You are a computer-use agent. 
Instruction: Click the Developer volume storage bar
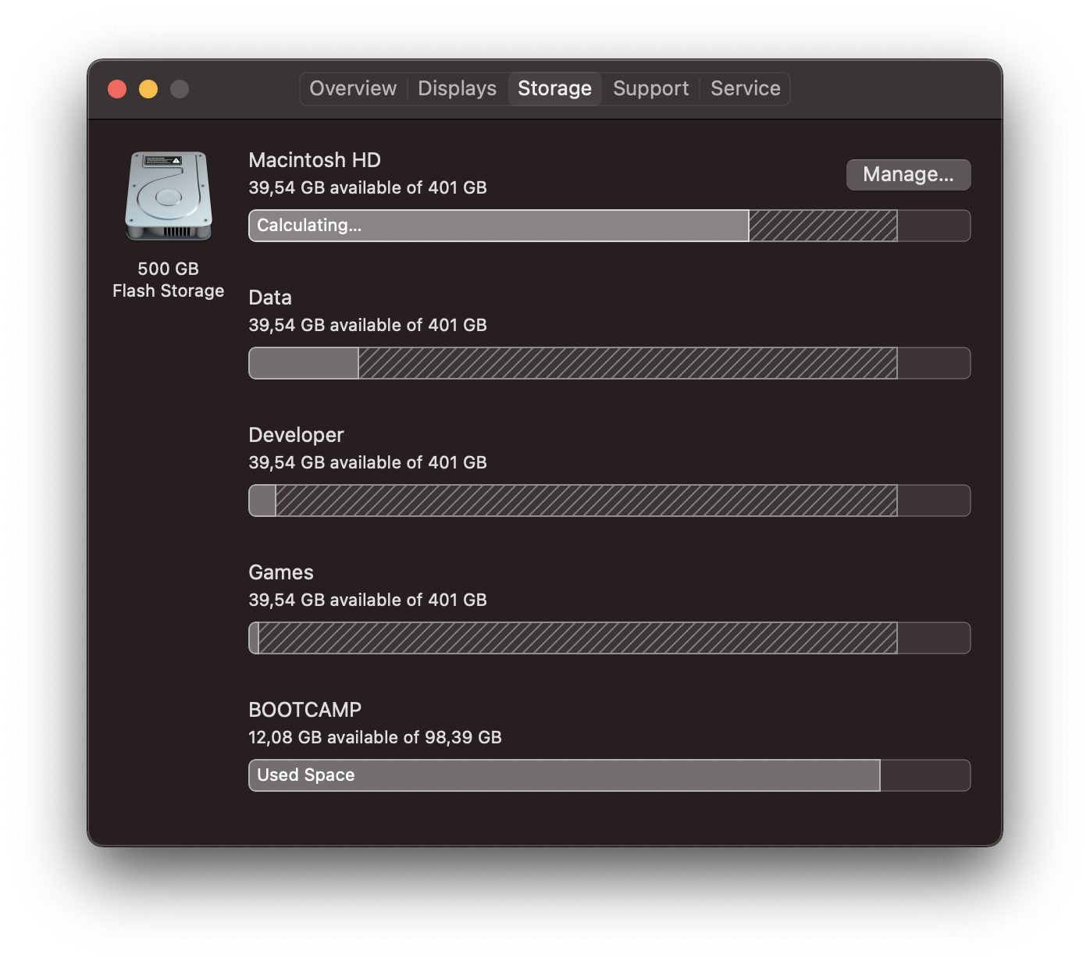click(610, 501)
